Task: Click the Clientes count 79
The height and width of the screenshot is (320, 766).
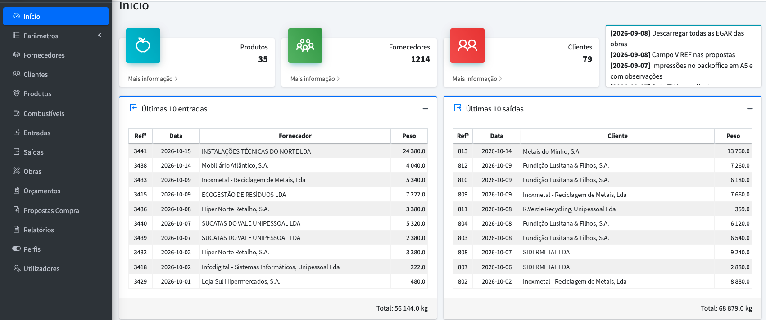Action: click(x=587, y=59)
